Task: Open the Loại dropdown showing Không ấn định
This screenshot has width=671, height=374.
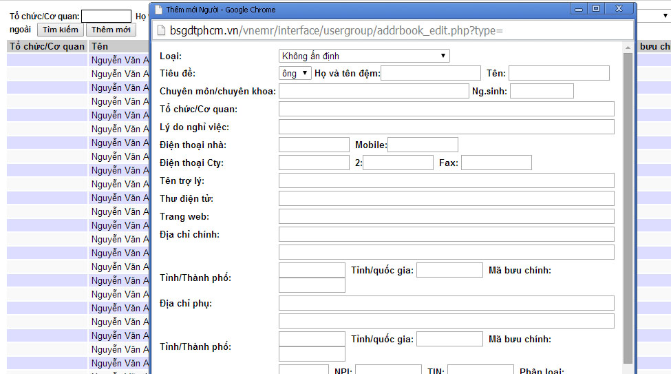Action: tap(364, 56)
